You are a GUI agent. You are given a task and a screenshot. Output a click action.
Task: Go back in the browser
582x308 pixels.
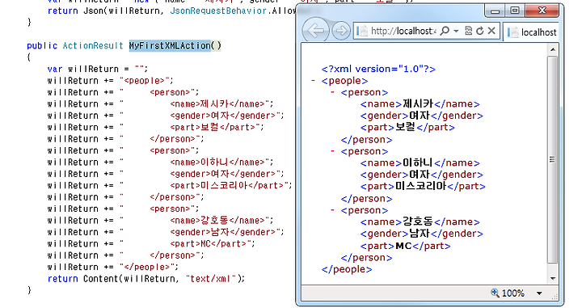315,30
